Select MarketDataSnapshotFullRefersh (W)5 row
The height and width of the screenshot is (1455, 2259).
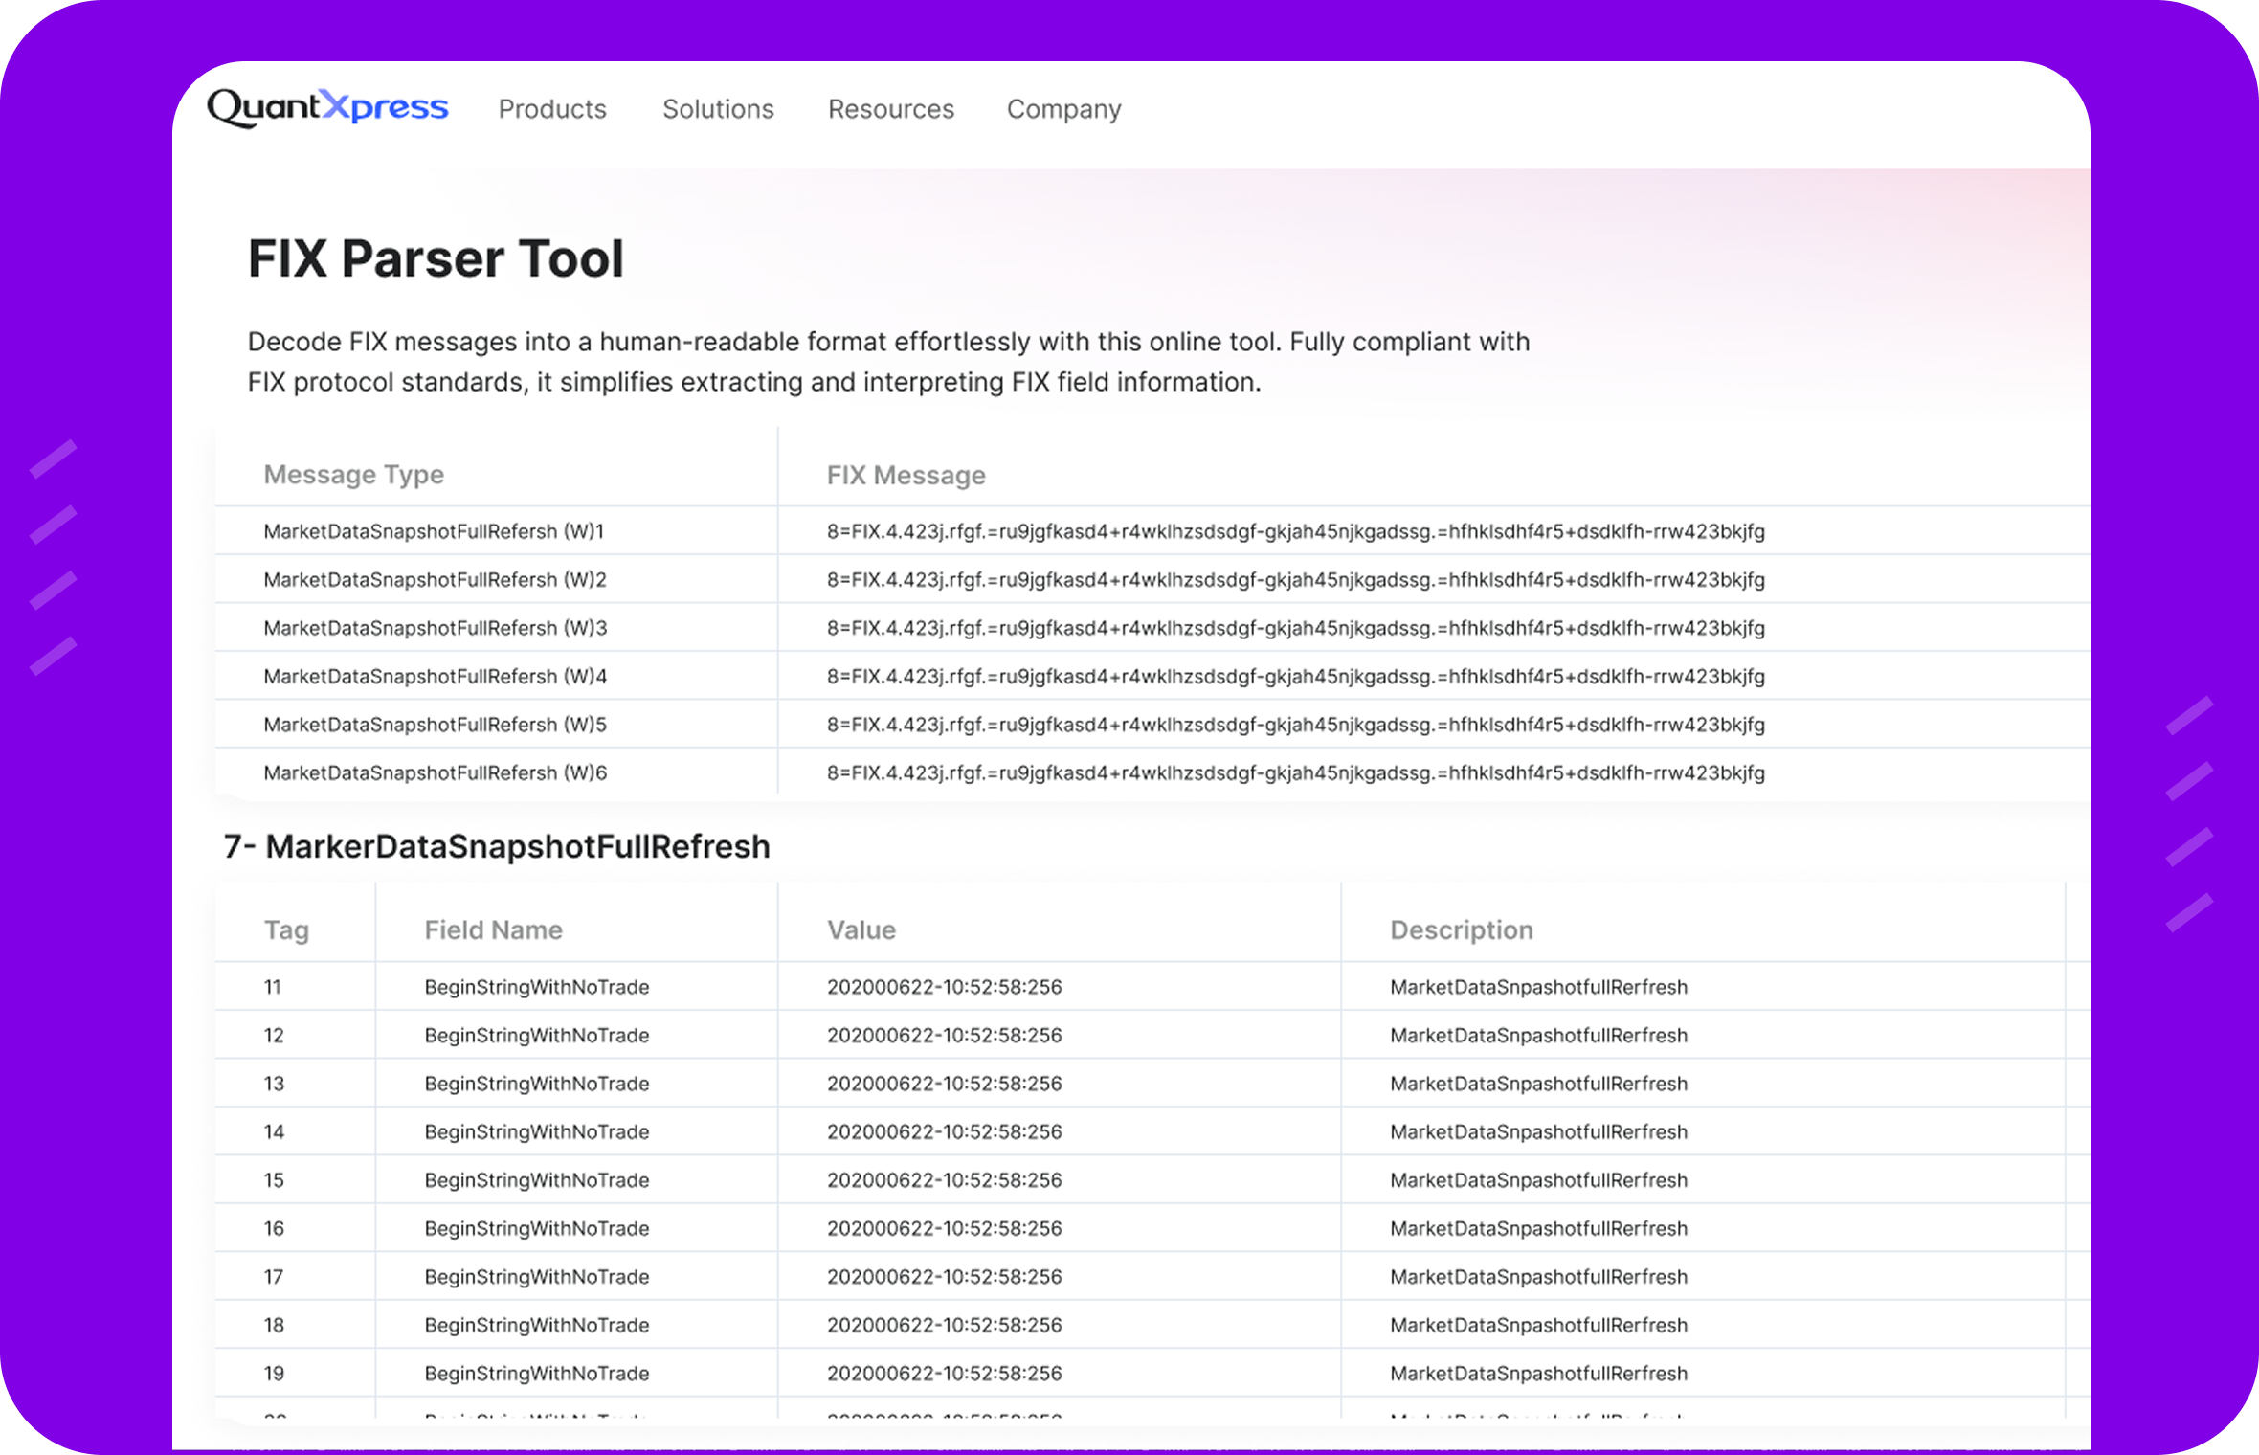(435, 725)
